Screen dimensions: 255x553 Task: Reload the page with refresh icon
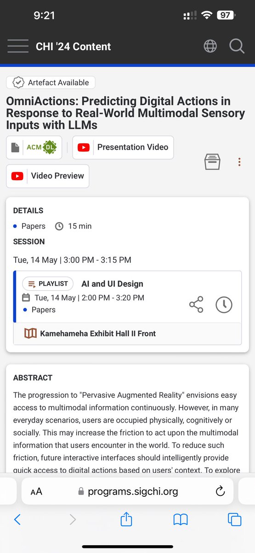pyautogui.click(x=220, y=491)
